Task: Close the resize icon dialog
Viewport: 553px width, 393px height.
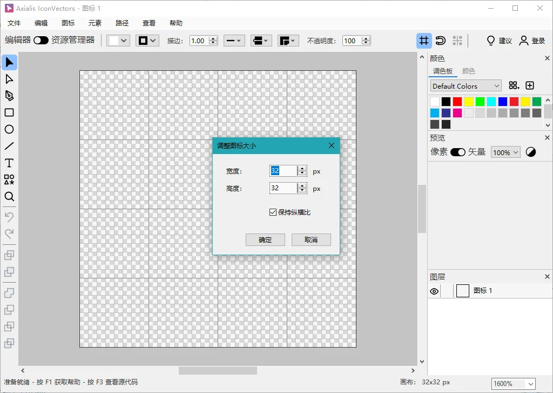Action: [332, 145]
